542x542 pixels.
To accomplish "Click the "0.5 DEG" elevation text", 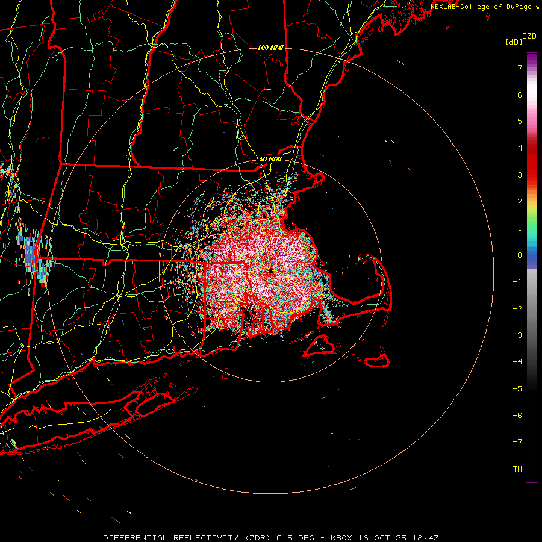I will 295,538.
